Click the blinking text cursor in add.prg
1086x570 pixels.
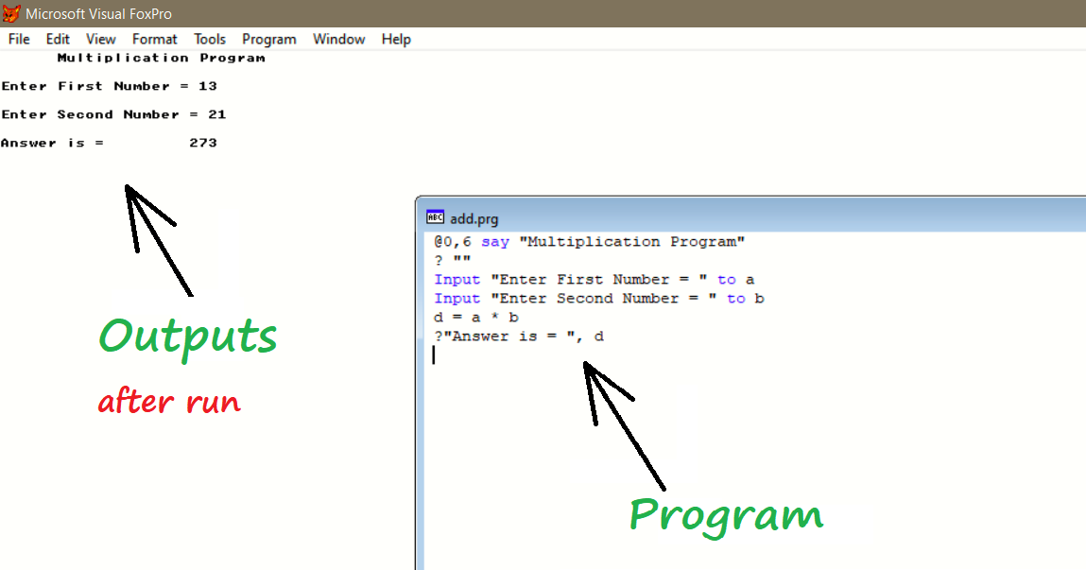434,354
